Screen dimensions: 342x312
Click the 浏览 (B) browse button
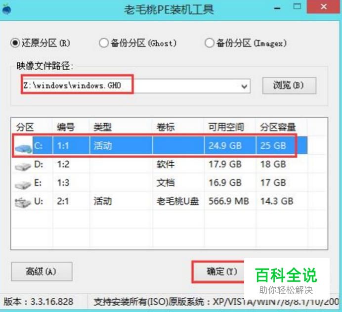[x=289, y=86]
